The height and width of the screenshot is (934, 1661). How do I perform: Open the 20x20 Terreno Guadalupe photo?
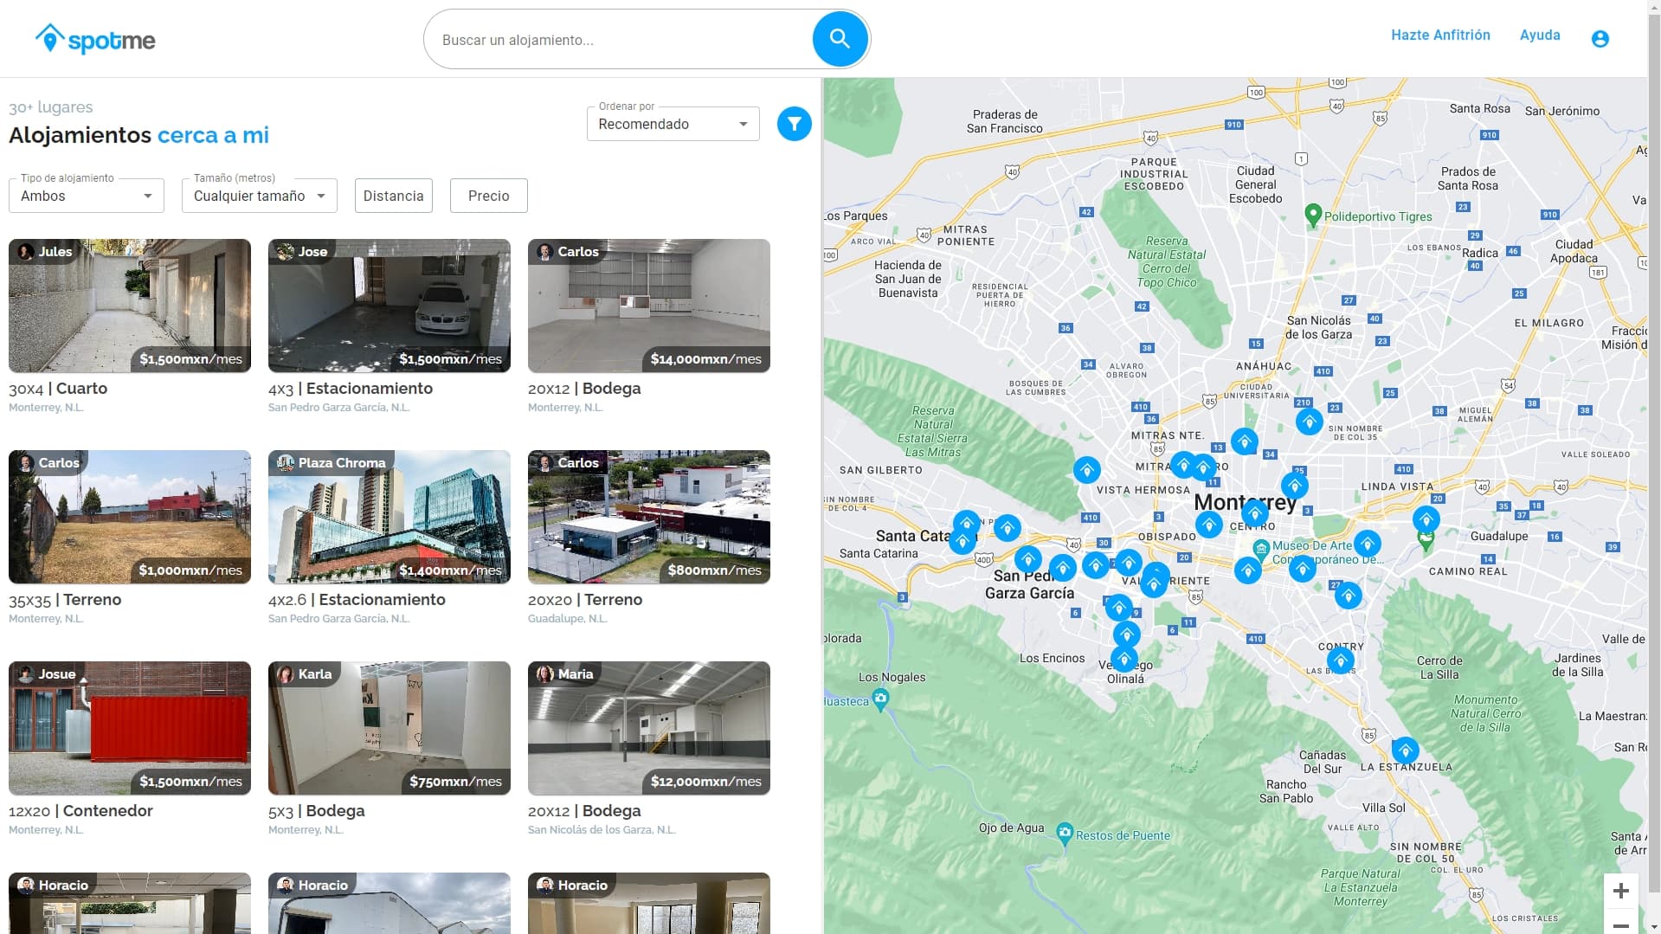pyautogui.click(x=649, y=517)
